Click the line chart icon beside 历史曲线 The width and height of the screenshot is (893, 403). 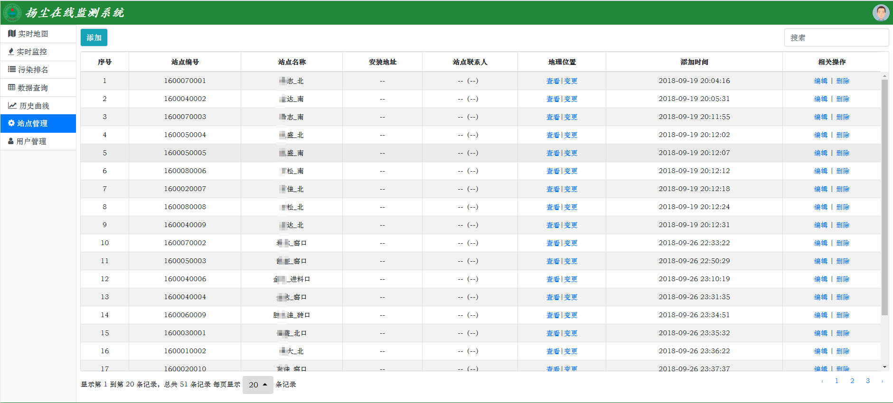tap(12, 106)
